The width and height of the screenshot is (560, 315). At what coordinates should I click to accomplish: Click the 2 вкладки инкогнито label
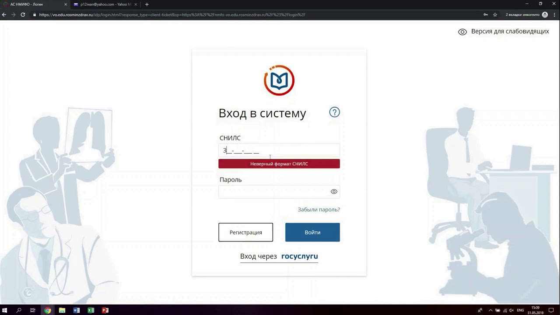pyautogui.click(x=522, y=14)
